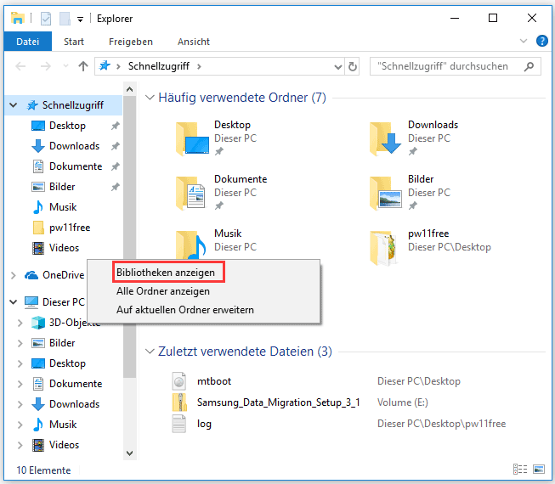The width and height of the screenshot is (555, 484).
Task: Switch to details view in status bar
Action: tap(520, 470)
